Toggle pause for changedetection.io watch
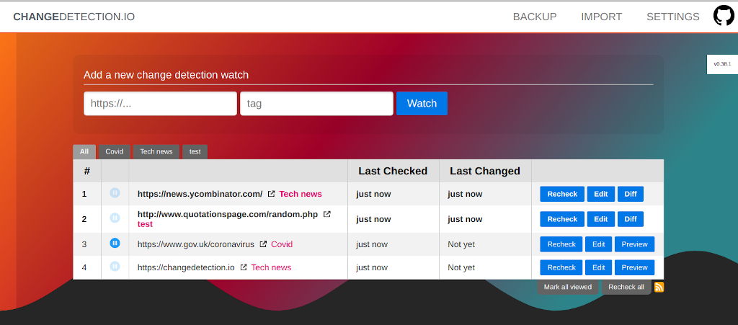The width and height of the screenshot is (738, 325). [115, 267]
